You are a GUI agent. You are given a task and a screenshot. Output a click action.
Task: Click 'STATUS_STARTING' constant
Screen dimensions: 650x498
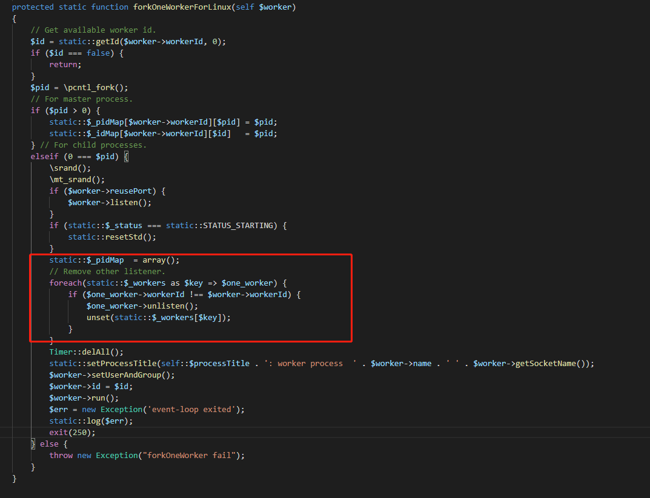click(x=238, y=226)
